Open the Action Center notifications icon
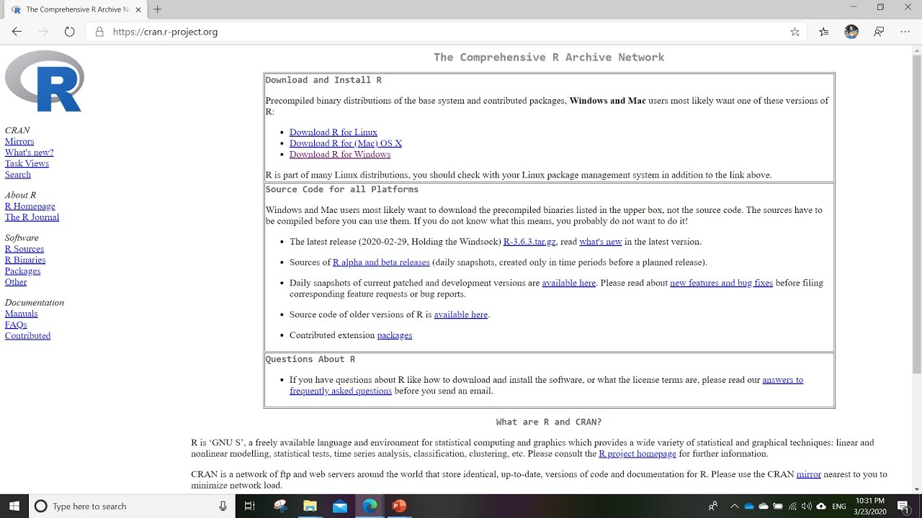 (903, 506)
